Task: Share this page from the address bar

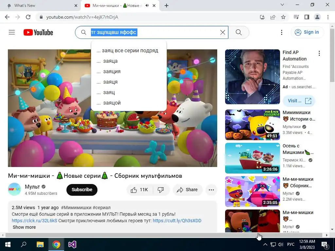Action: coord(273,17)
